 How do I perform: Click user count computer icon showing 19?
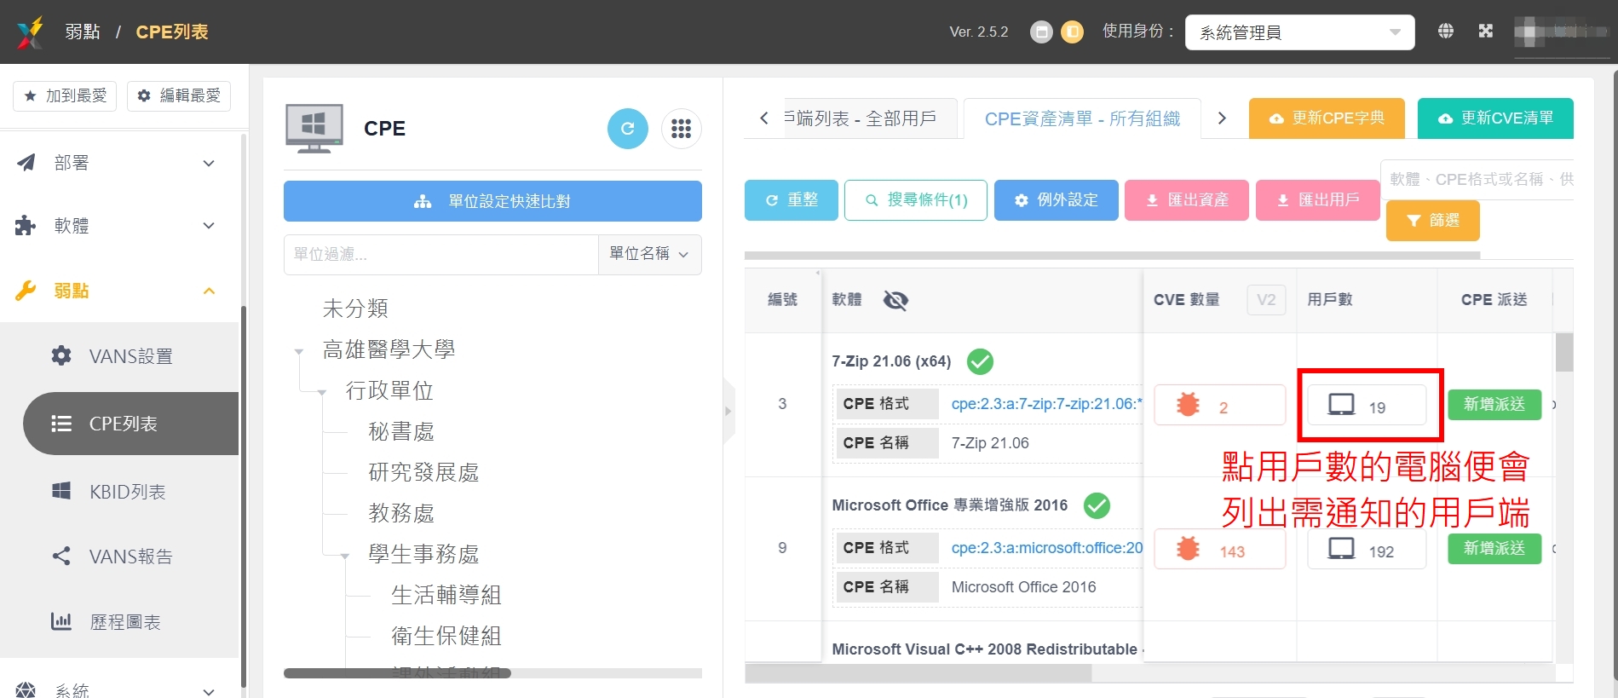pos(1367,405)
